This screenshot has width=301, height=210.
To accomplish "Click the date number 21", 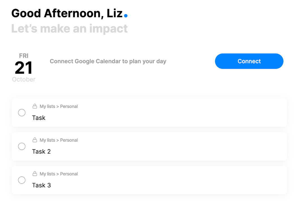I will pos(23,68).
